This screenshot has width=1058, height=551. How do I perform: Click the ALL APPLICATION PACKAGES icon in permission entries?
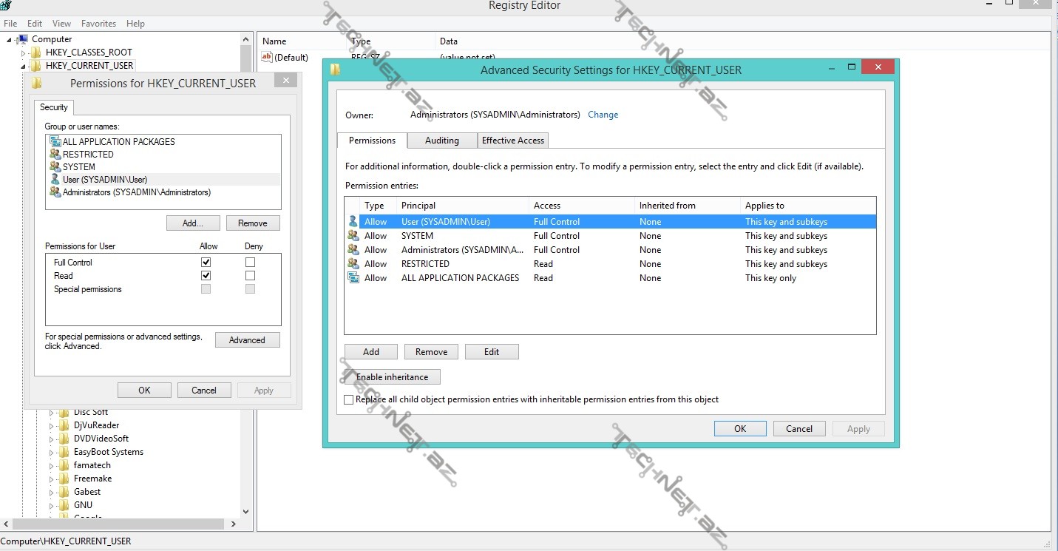(353, 278)
